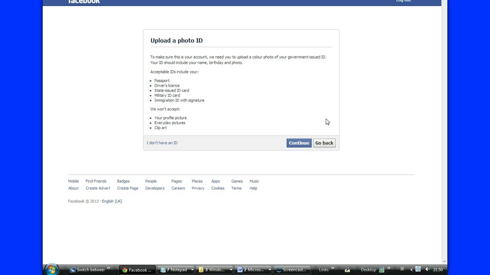This screenshot has height=275, width=490.
Task: Click the "Your profile picture" list item
Action: point(170,118)
